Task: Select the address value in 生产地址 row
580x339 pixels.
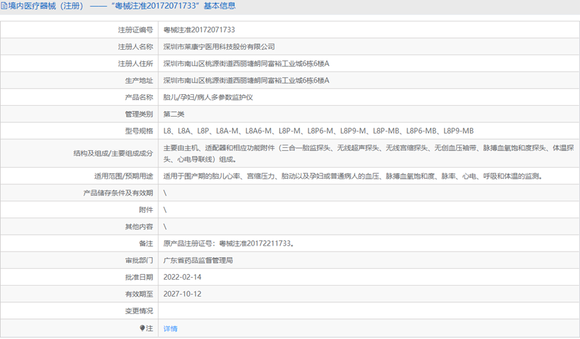Action: [246, 80]
